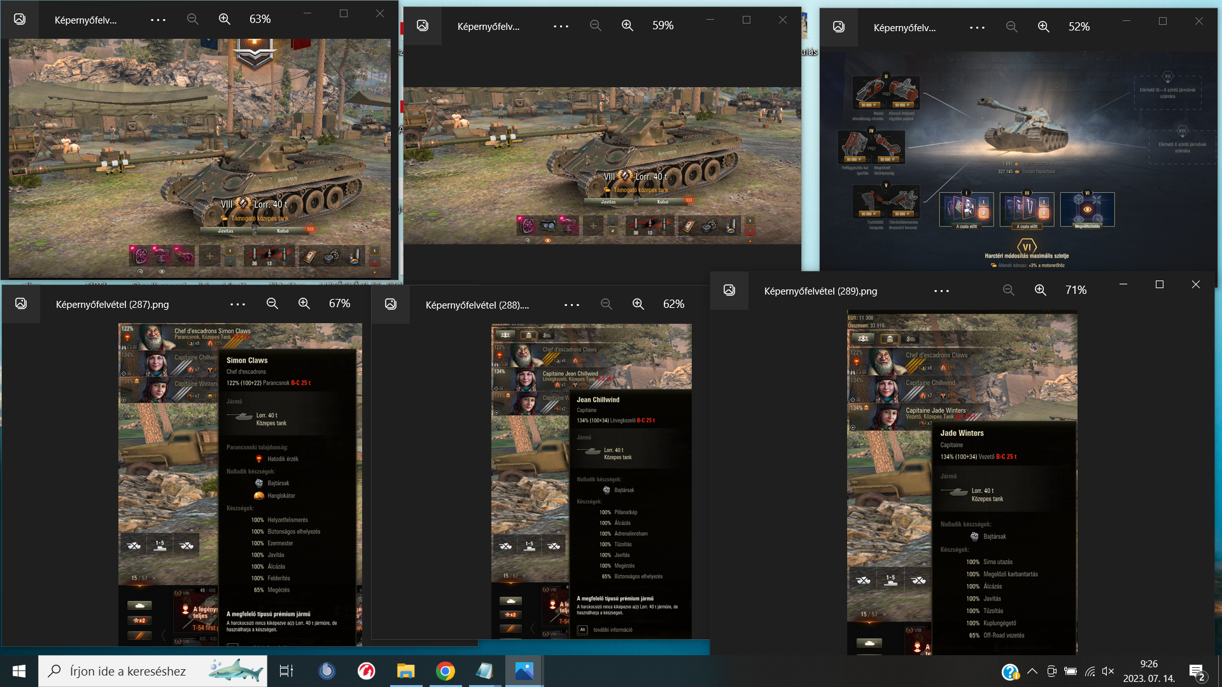This screenshot has height=687, width=1222.
Task: Open the notification center icon
Action: click(x=1197, y=672)
